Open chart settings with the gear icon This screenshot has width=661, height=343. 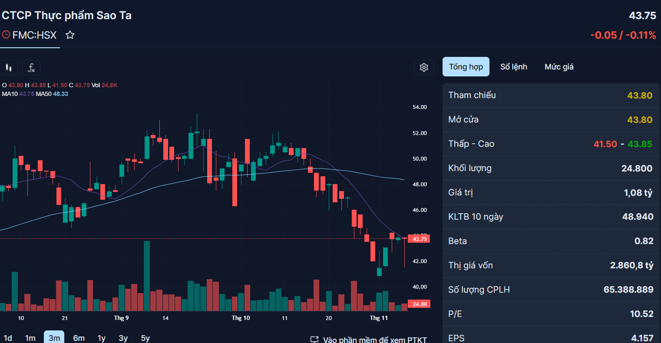click(424, 67)
